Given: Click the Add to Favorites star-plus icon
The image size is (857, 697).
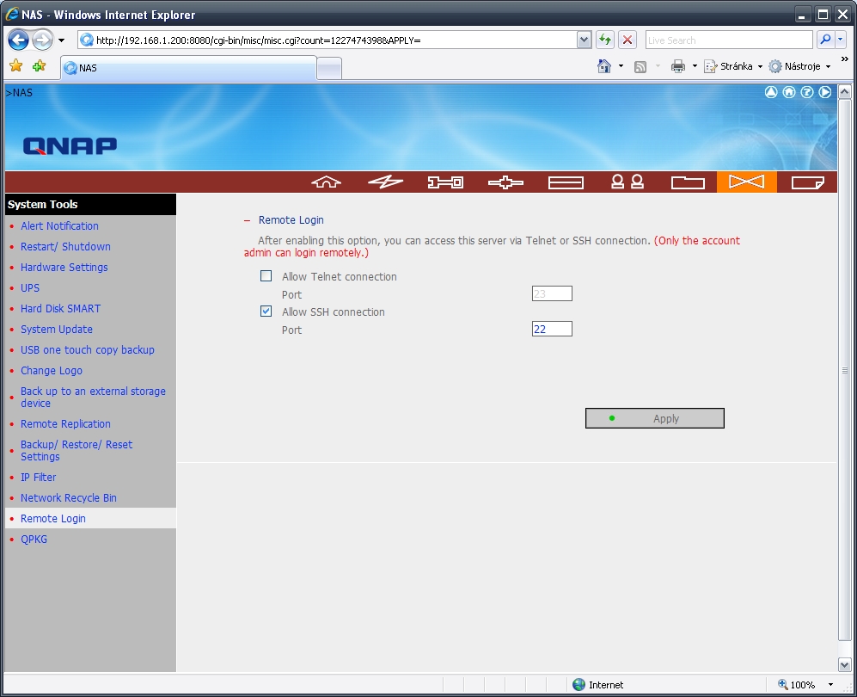Looking at the screenshot, I should click(39, 66).
